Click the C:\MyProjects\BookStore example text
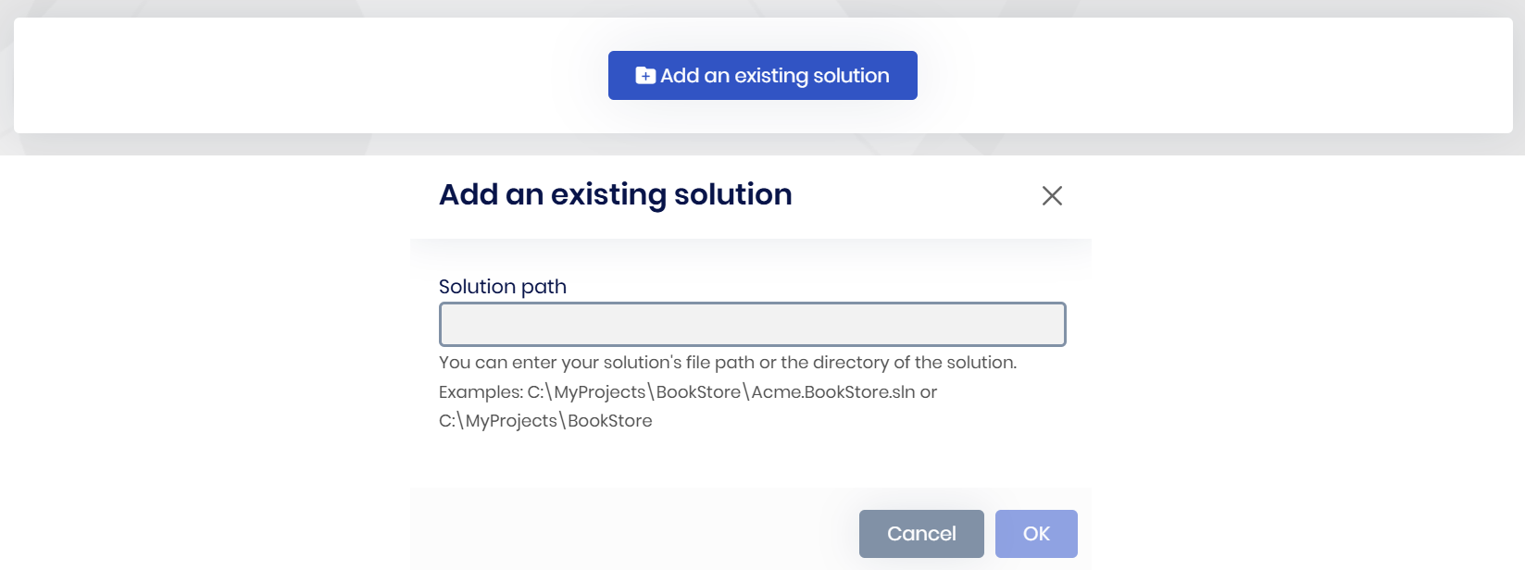1525x570 pixels. pos(544,420)
